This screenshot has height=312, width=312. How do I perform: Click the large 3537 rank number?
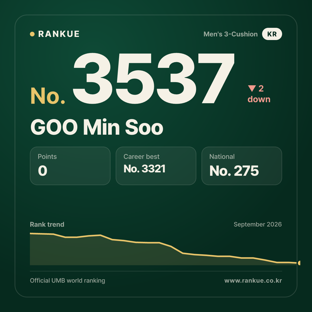[154, 78]
